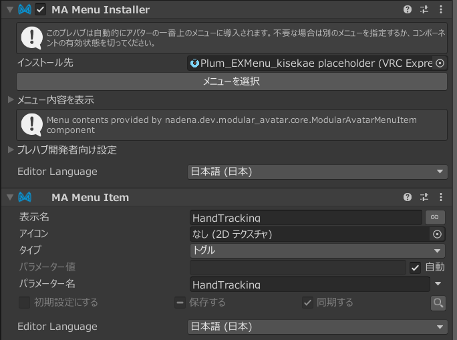The height and width of the screenshot is (340, 457).
Task: Click the magnifier search icon near 同期する
Action: [438, 303]
